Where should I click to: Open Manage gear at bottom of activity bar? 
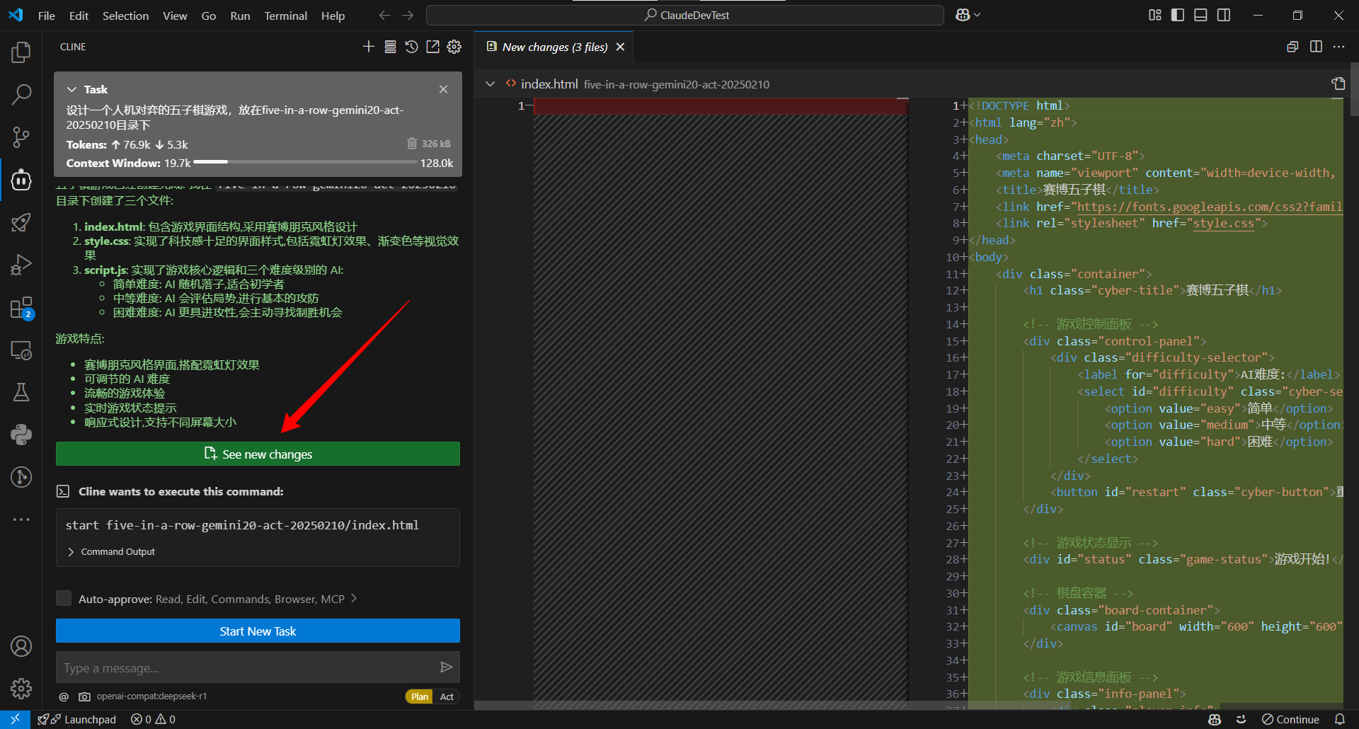tap(21, 688)
